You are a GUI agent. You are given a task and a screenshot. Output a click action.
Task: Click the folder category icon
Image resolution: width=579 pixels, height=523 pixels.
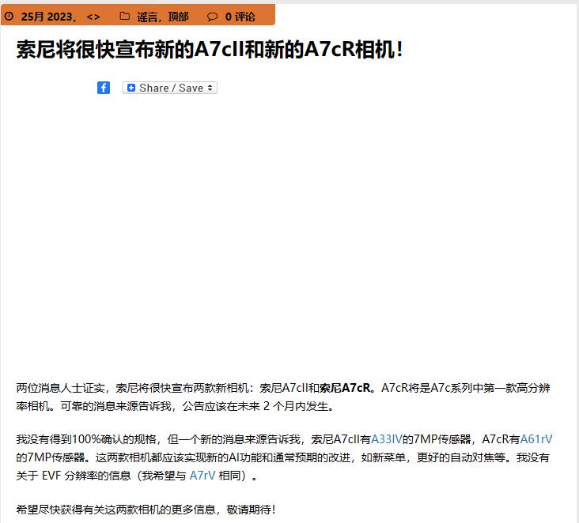(125, 17)
